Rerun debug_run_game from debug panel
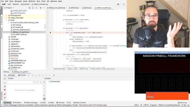This screenshot has width=190, height=107. [x=5, y=75]
